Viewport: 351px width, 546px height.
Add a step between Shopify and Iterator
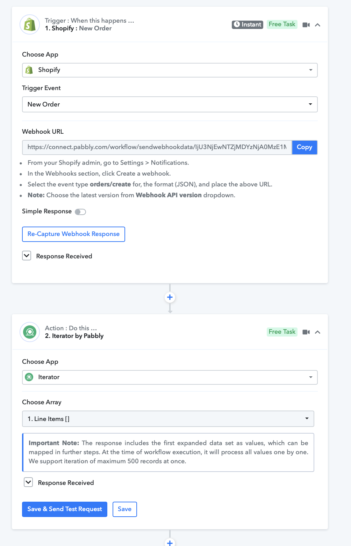[x=170, y=297]
